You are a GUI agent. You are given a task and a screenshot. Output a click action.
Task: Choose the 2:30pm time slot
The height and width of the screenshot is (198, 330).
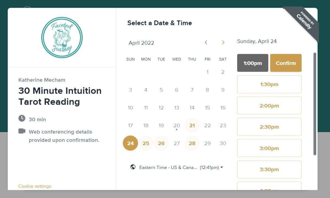click(269, 127)
